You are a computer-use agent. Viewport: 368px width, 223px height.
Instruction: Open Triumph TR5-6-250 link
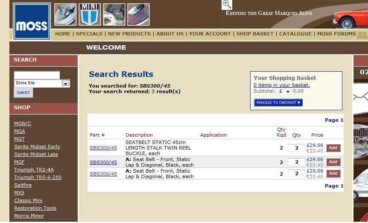point(38,177)
